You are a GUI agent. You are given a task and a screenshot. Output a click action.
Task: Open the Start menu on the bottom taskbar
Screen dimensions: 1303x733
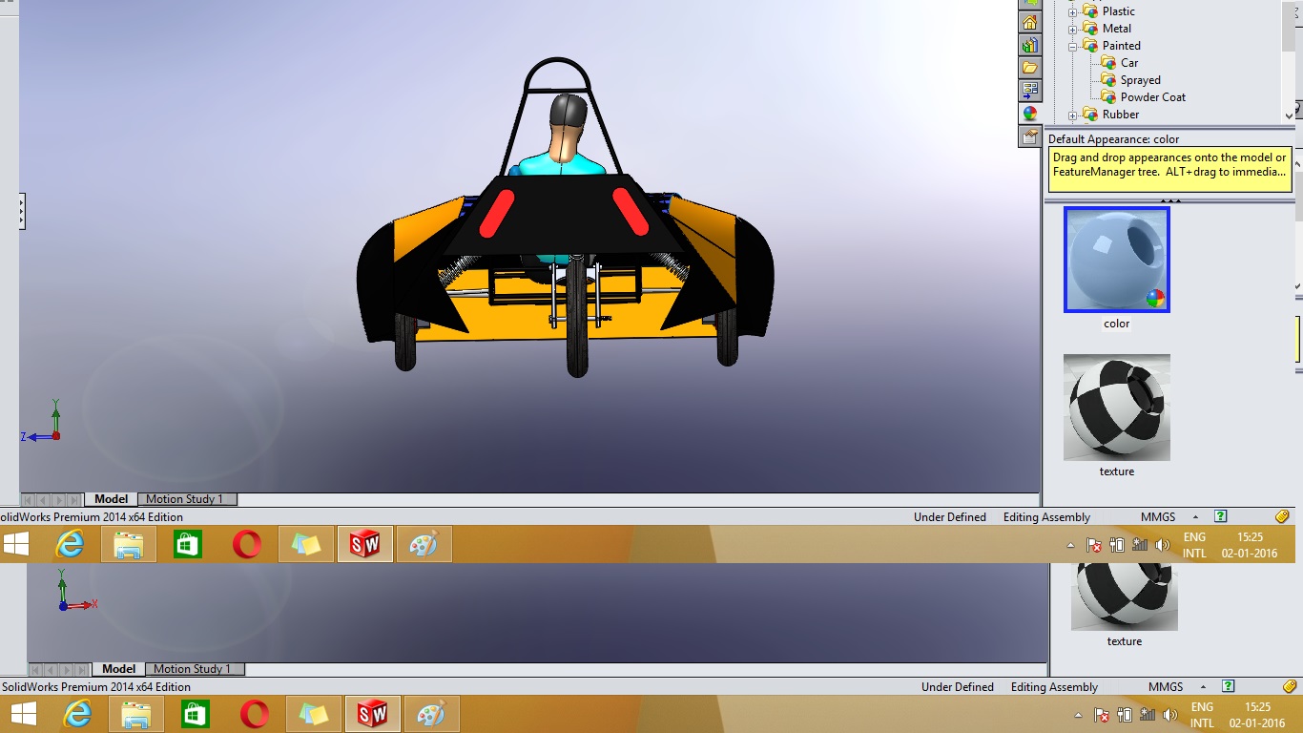point(24,715)
